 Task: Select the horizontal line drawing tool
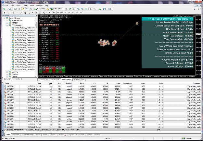17,13
